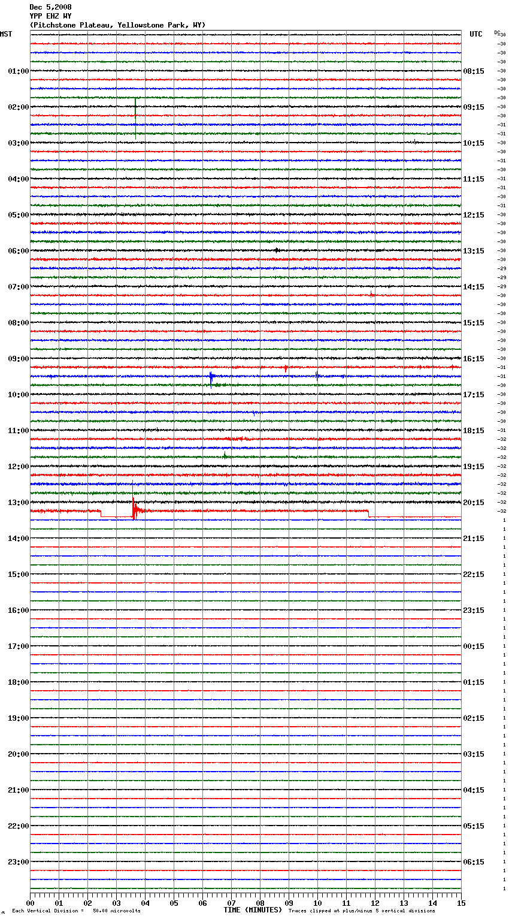Click minute tick 15 on the bottom axis
Viewport: 509px width, 919px height.
click(461, 903)
